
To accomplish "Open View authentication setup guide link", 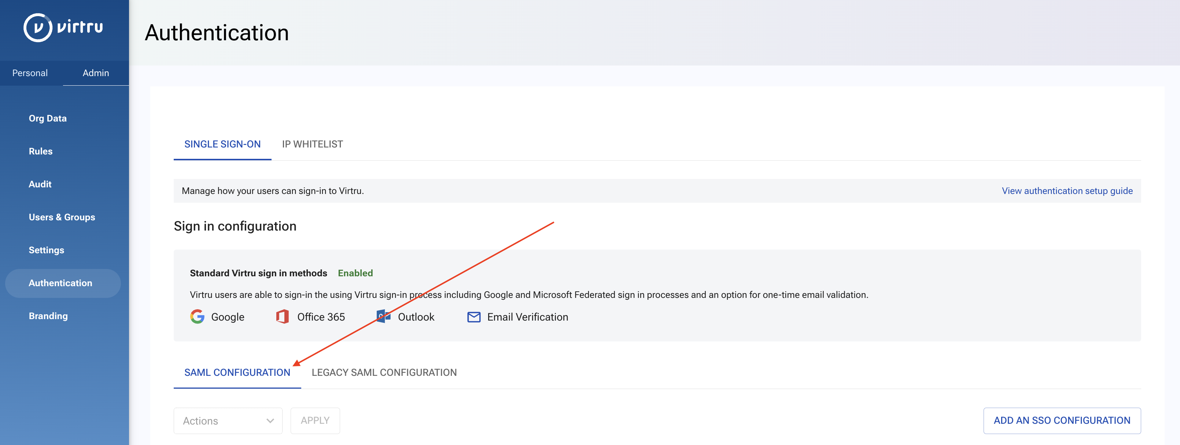I will tap(1067, 191).
